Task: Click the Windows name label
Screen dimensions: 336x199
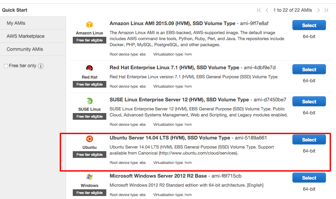Action: (x=89, y=186)
